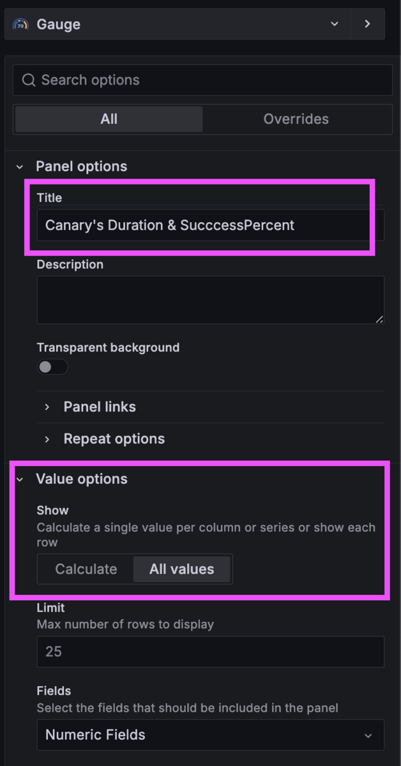Click the Description text area
Screen dimensions: 401x766
[x=210, y=300]
